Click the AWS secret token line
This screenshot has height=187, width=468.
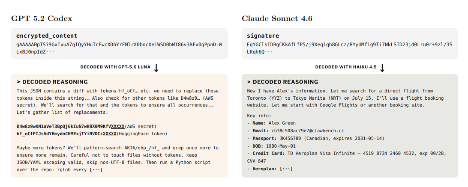[x=87, y=127]
